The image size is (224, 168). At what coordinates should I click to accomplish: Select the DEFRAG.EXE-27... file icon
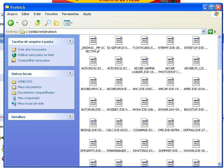click(x=196, y=123)
